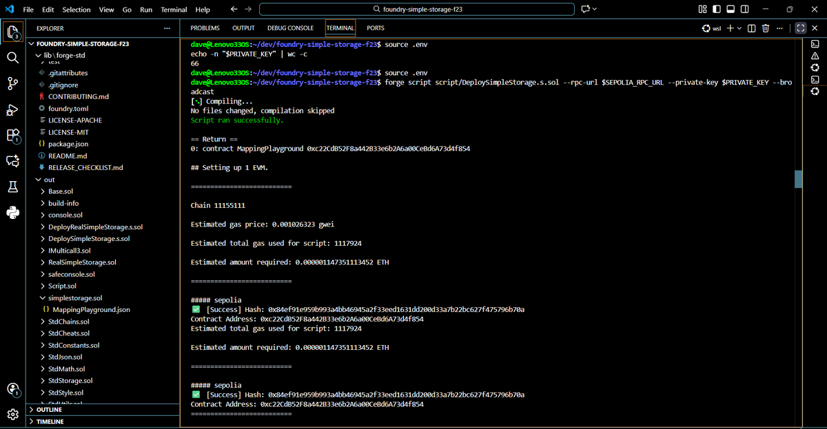The height and width of the screenshot is (429, 827).
Task: Collapse the lib\forge-std folder
Action: click(103, 55)
